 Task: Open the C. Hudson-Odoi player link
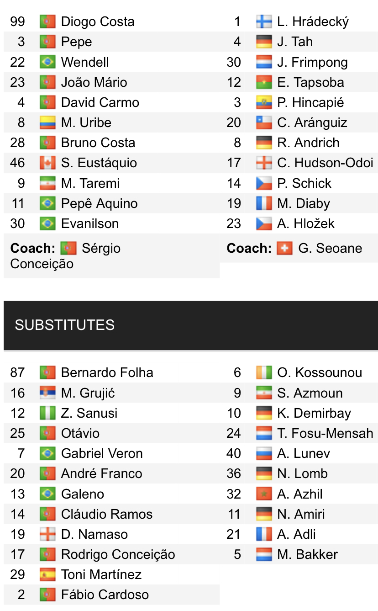pyautogui.click(x=325, y=163)
